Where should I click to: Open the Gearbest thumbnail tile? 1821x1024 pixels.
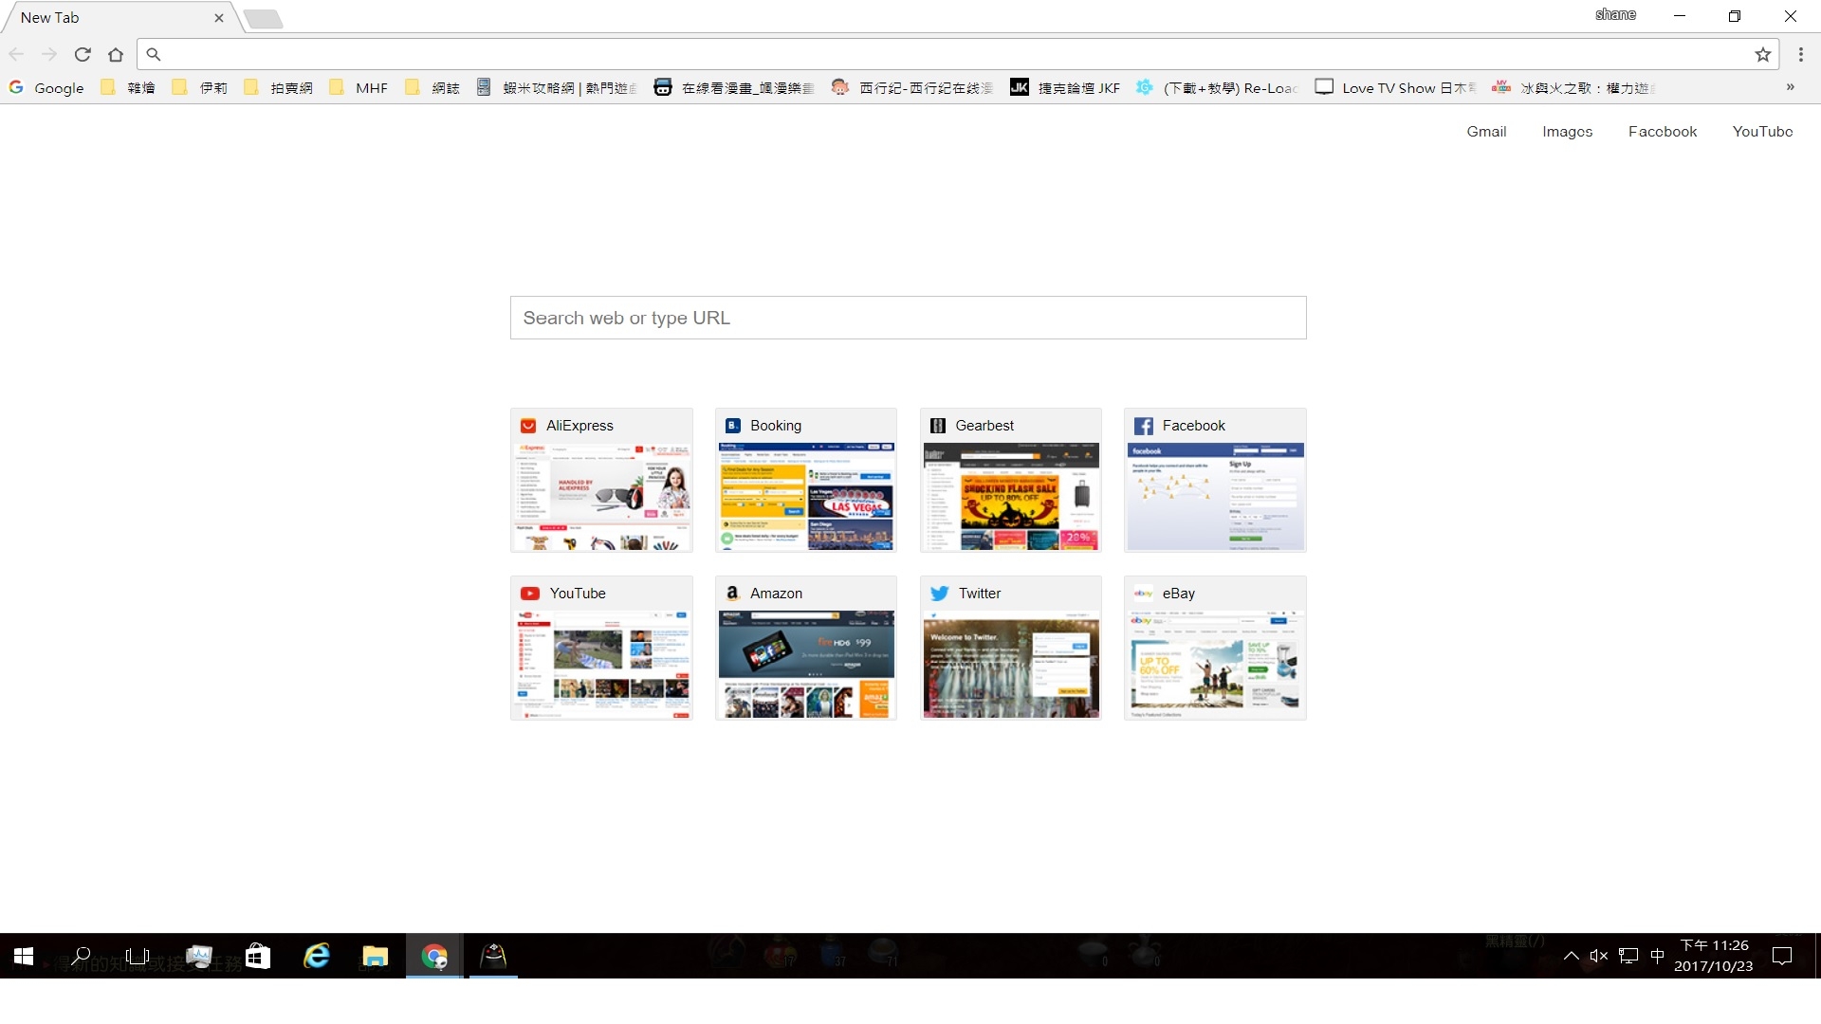pos(1010,480)
